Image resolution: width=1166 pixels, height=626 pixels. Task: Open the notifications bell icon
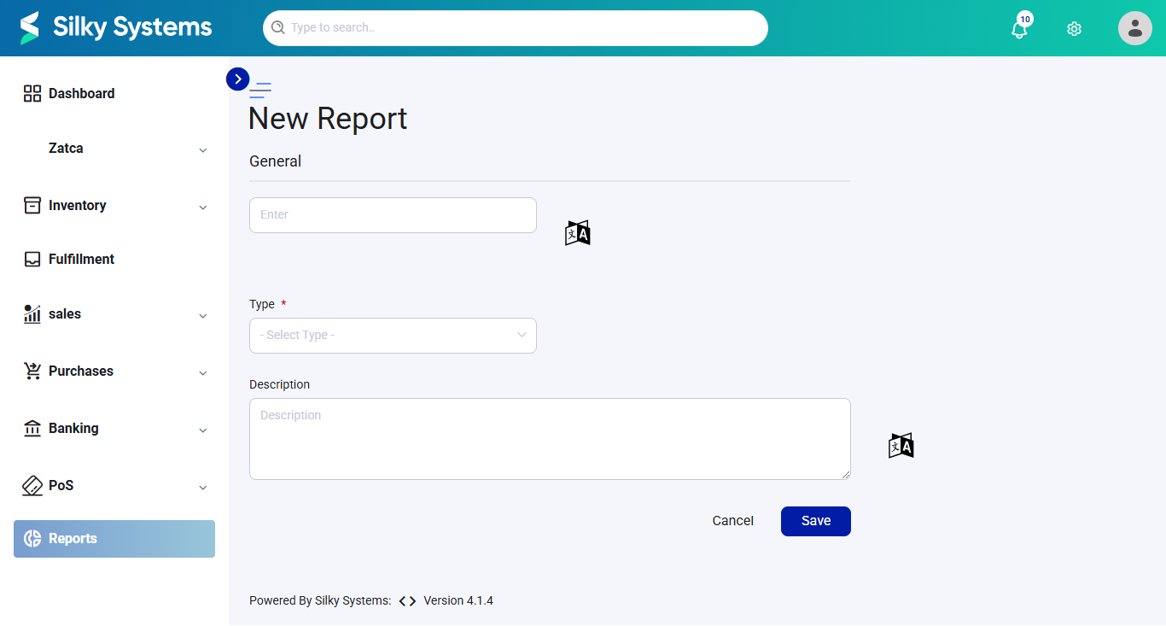tap(1018, 30)
